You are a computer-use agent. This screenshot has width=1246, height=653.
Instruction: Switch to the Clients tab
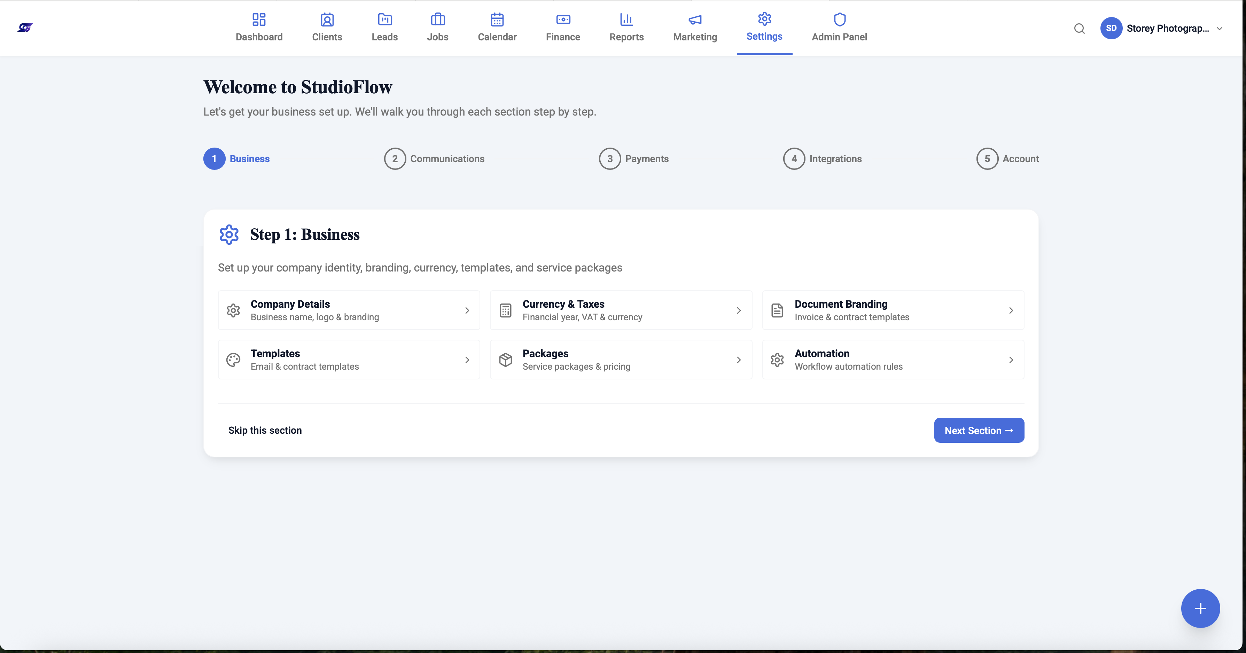[327, 28]
